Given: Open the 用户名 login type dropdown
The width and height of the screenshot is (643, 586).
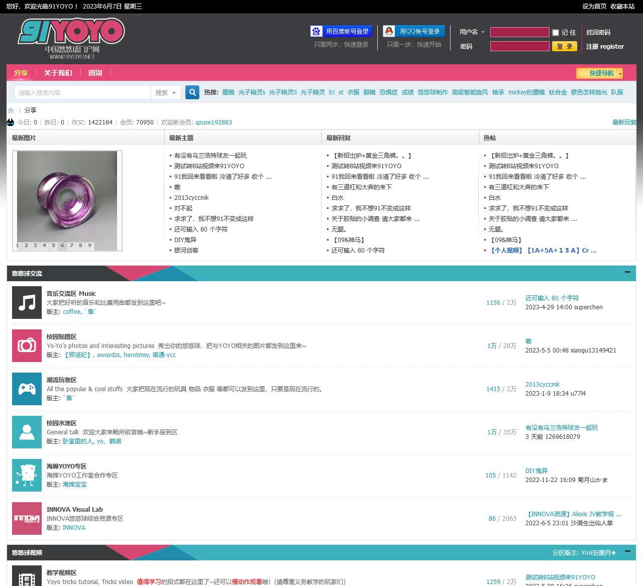Looking at the screenshot, I should click(472, 32).
